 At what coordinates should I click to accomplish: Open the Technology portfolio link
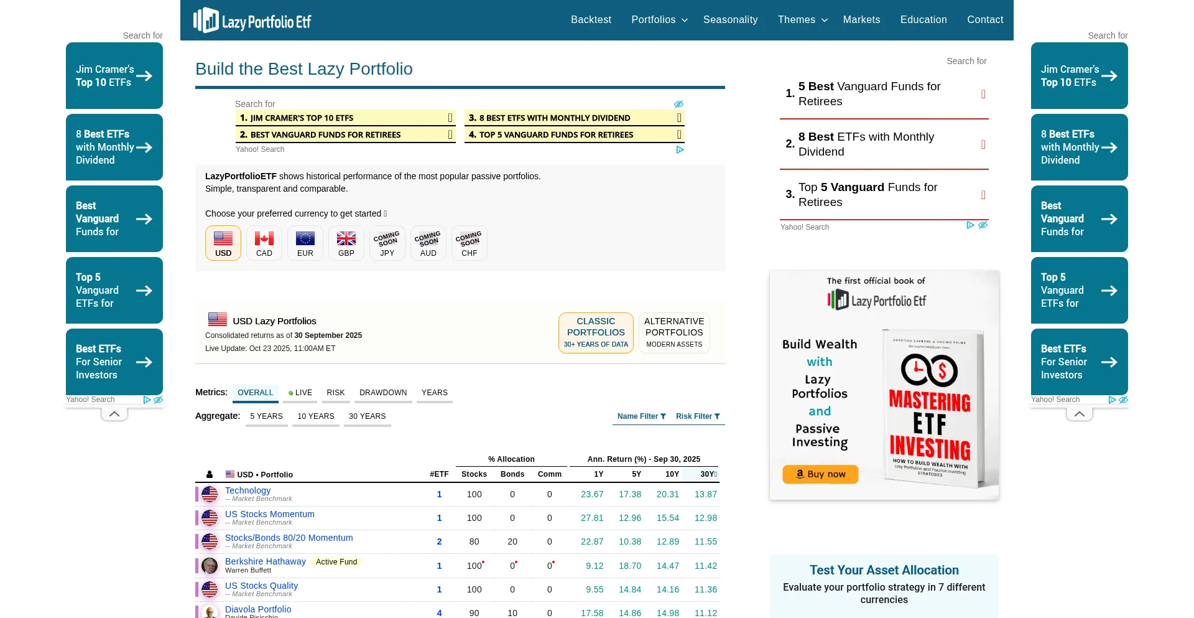click(248, 490)
